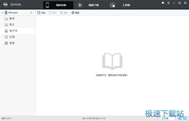Open the 照片 category
189x121 pixels.
coord(18,25)
